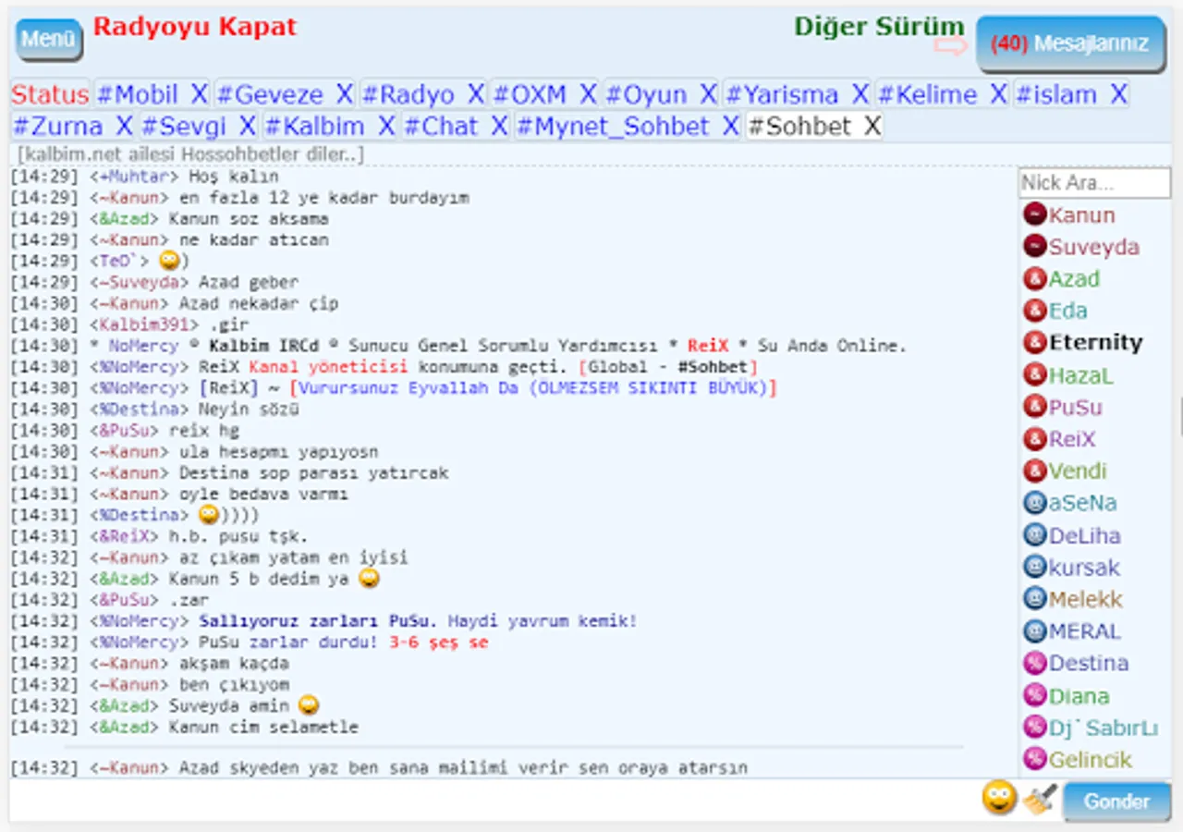Click the operator icon beside Azad

[1034, 279]
